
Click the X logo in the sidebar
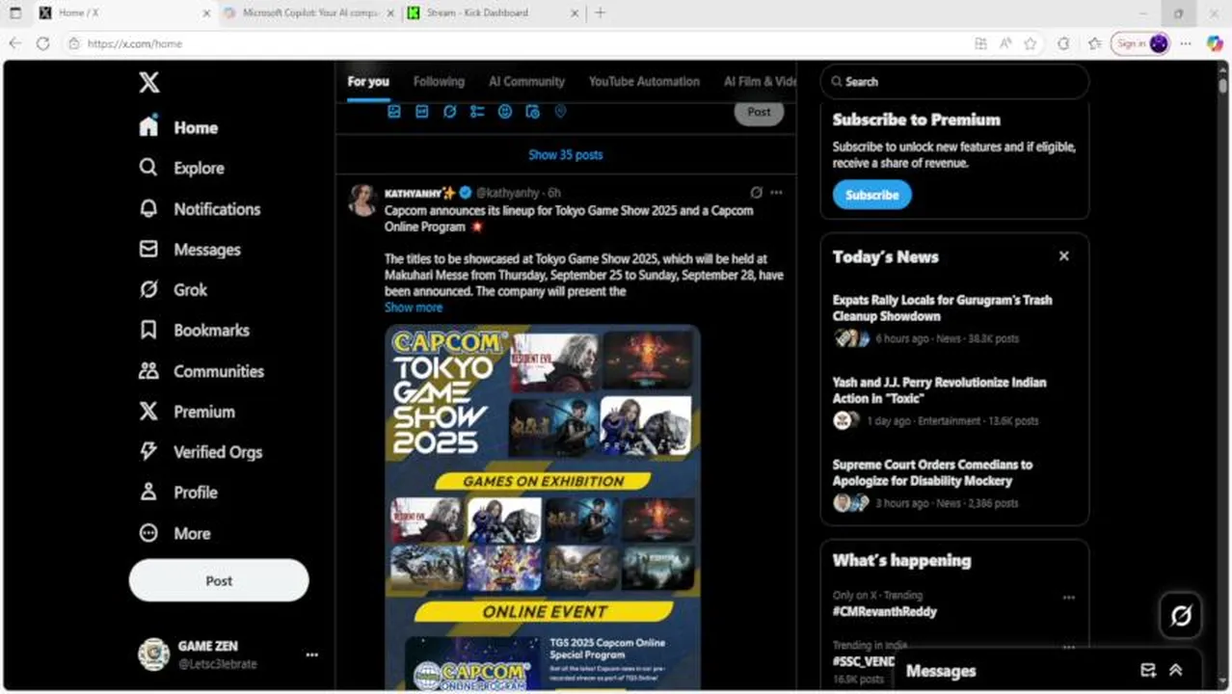click(x=148, y=82)
